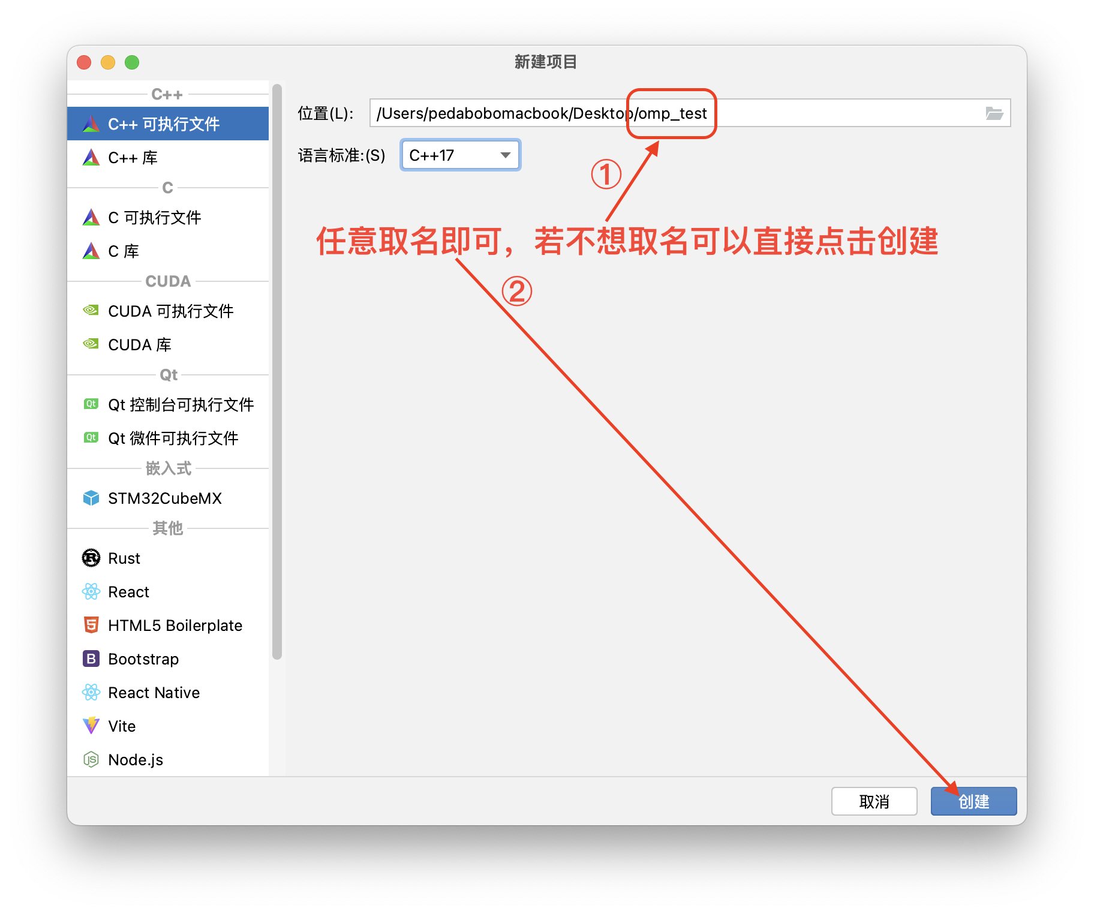Screen dimensions: 1094x914
Task: Open folder browser for project location
Action: coord(994,113)
